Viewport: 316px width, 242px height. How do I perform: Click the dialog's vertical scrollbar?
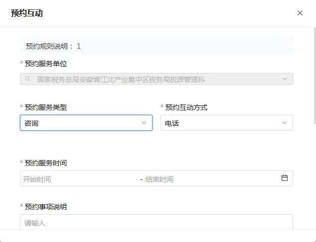pos(315,76)
